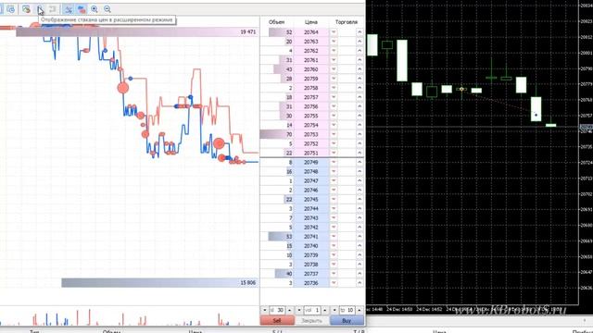Click the red down arrow at price 20741
This screenshot has height=333, width=593.
point(334,237)
